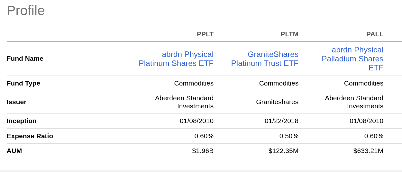Open the abrdn Physical Palladium Shares ETF link
Image resolution: width=402 pixels, height=172 pixels.
coord(352,59)
